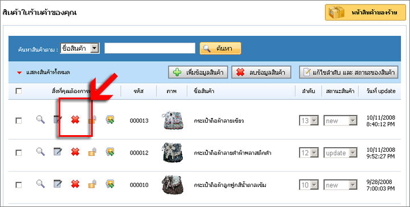View product 000012 with magnifier icon
410x207 pixels.
click(x=40, y=152)
